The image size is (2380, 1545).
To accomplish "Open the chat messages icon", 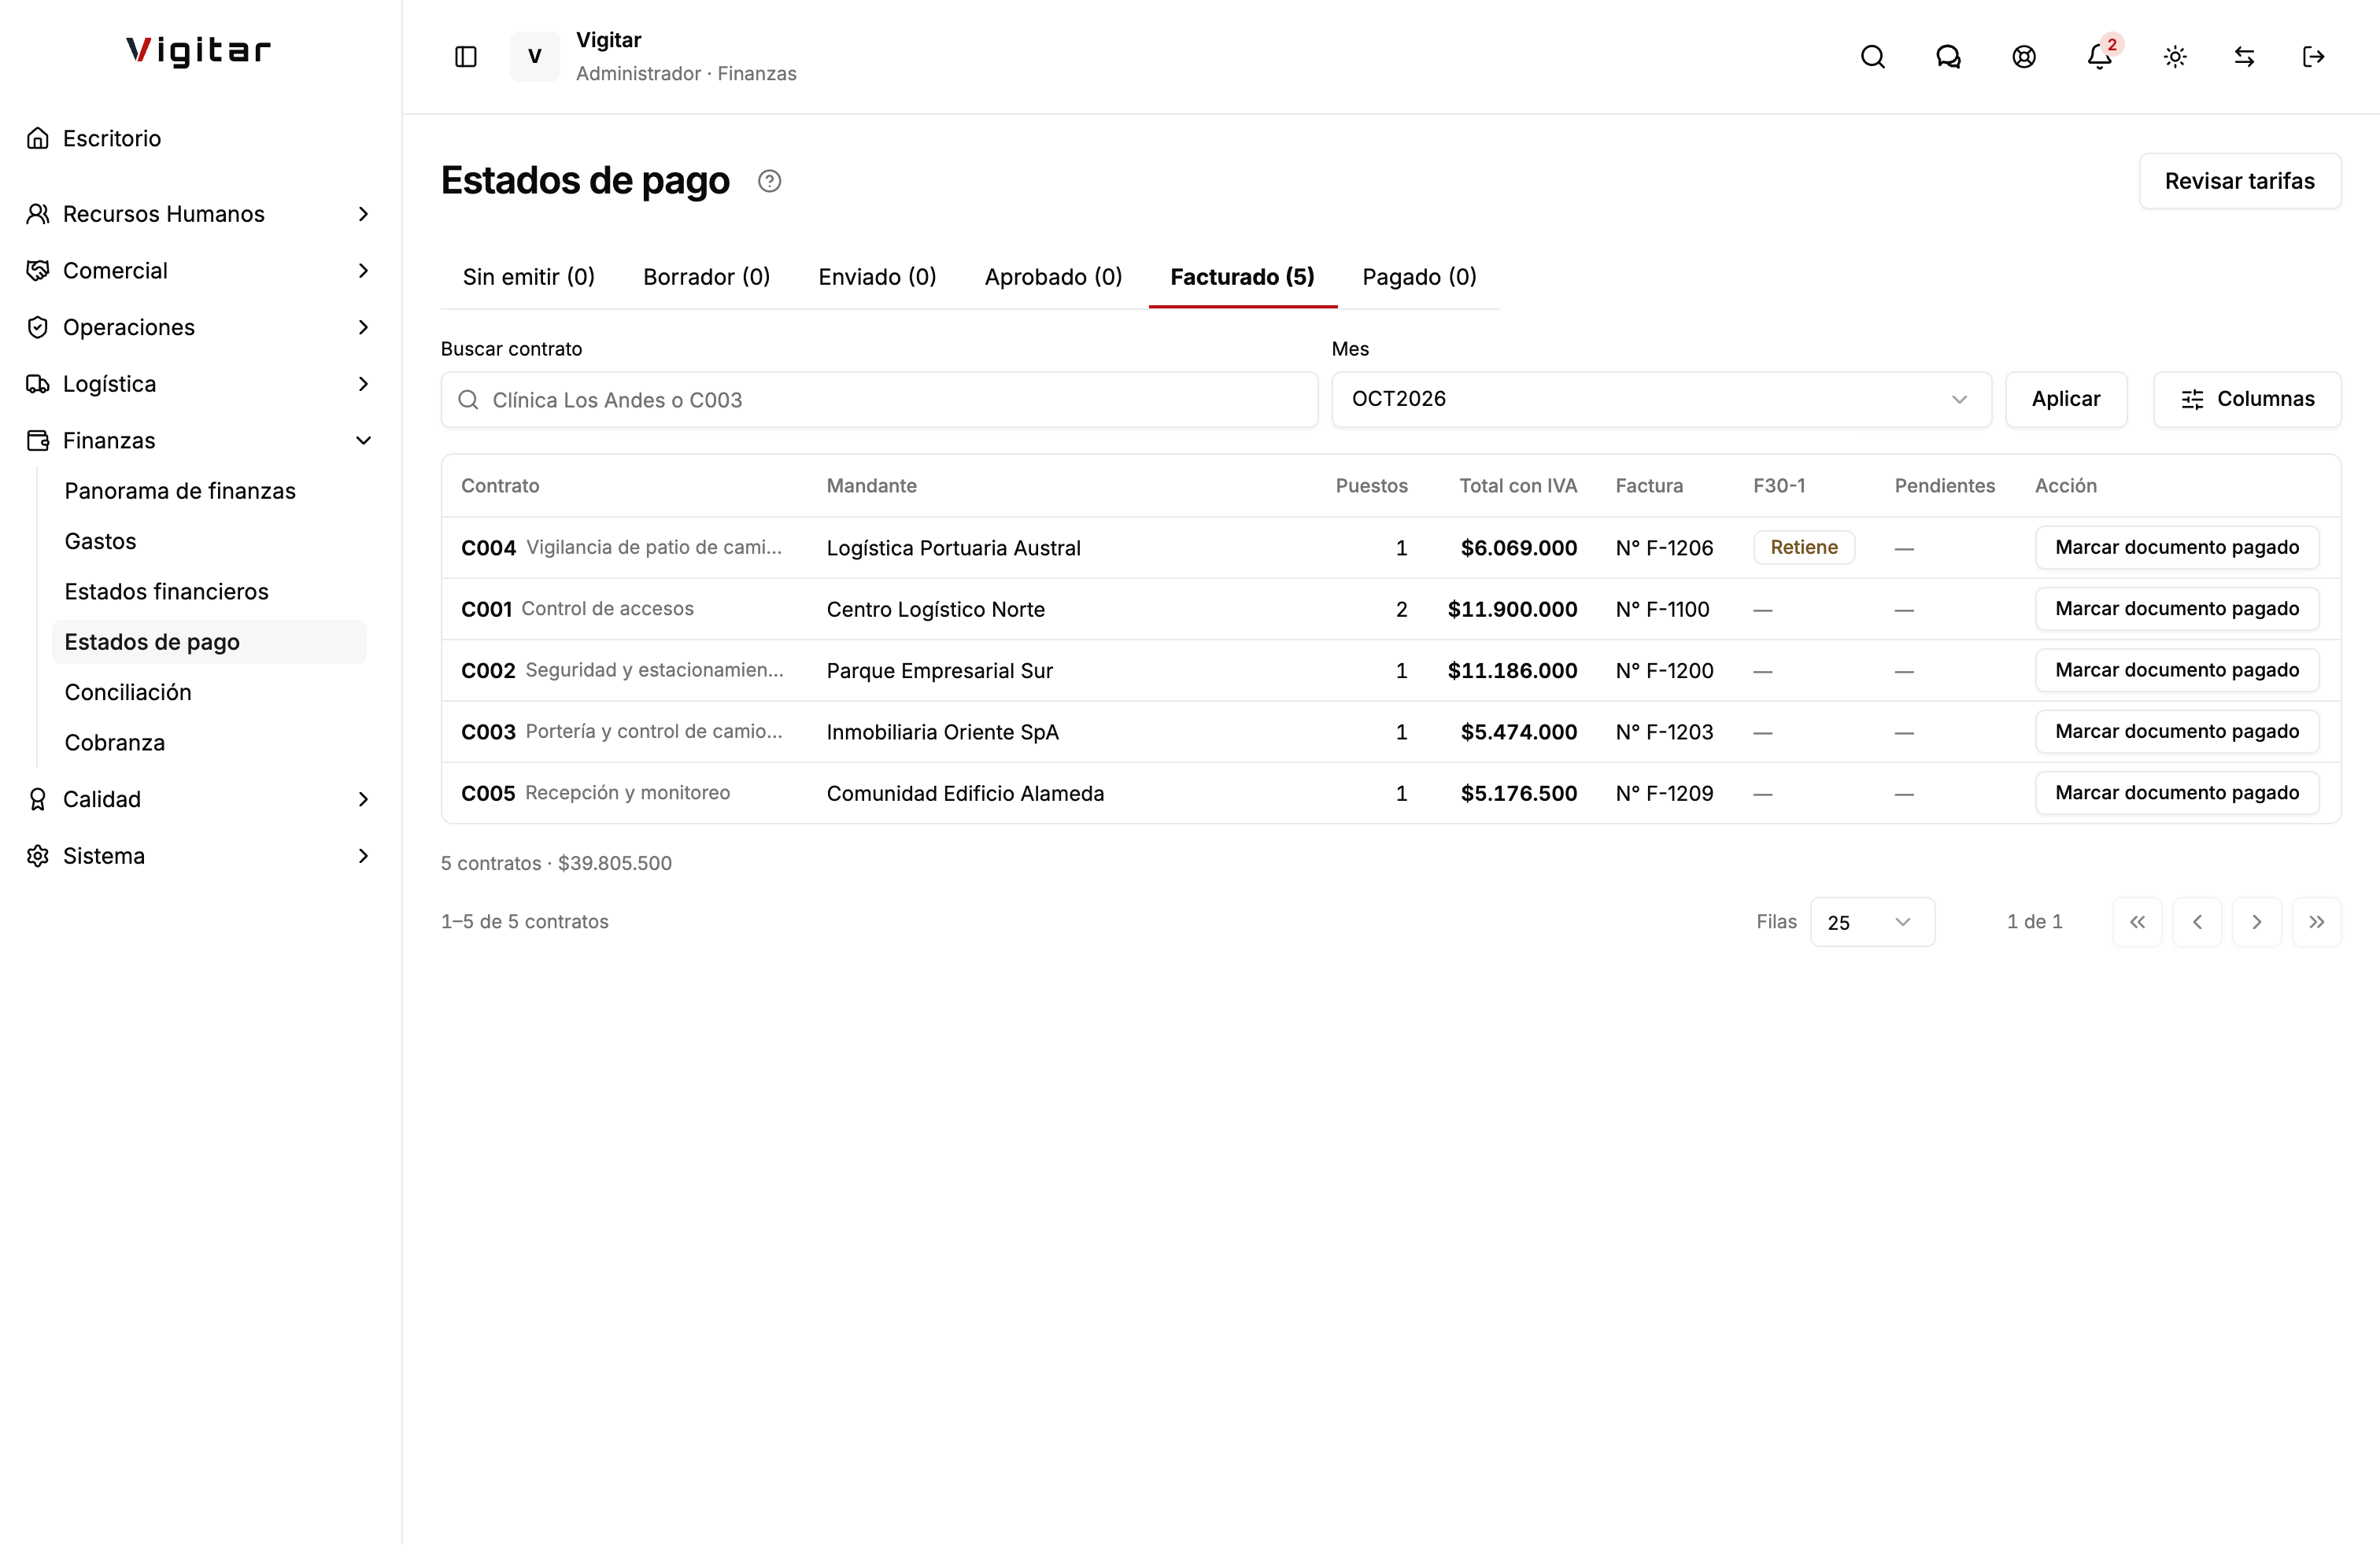I will 1948,57.
